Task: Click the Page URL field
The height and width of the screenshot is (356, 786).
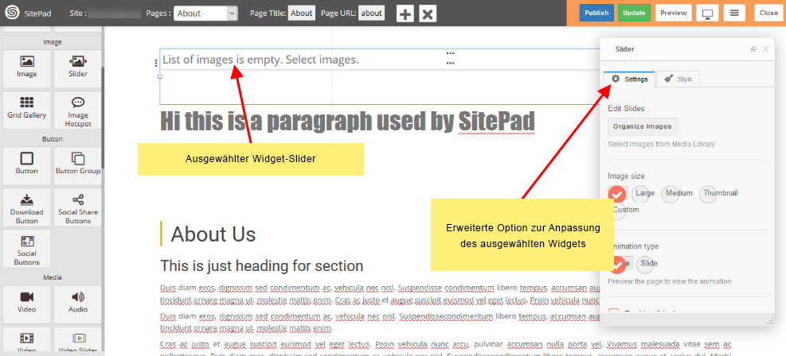Action: (371, 14)
